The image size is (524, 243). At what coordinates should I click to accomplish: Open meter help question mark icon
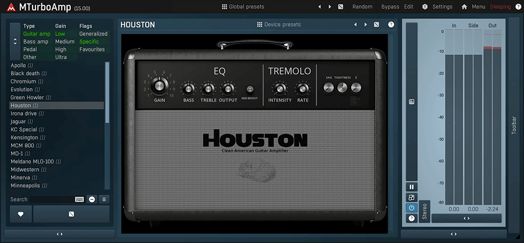point(411,218)
